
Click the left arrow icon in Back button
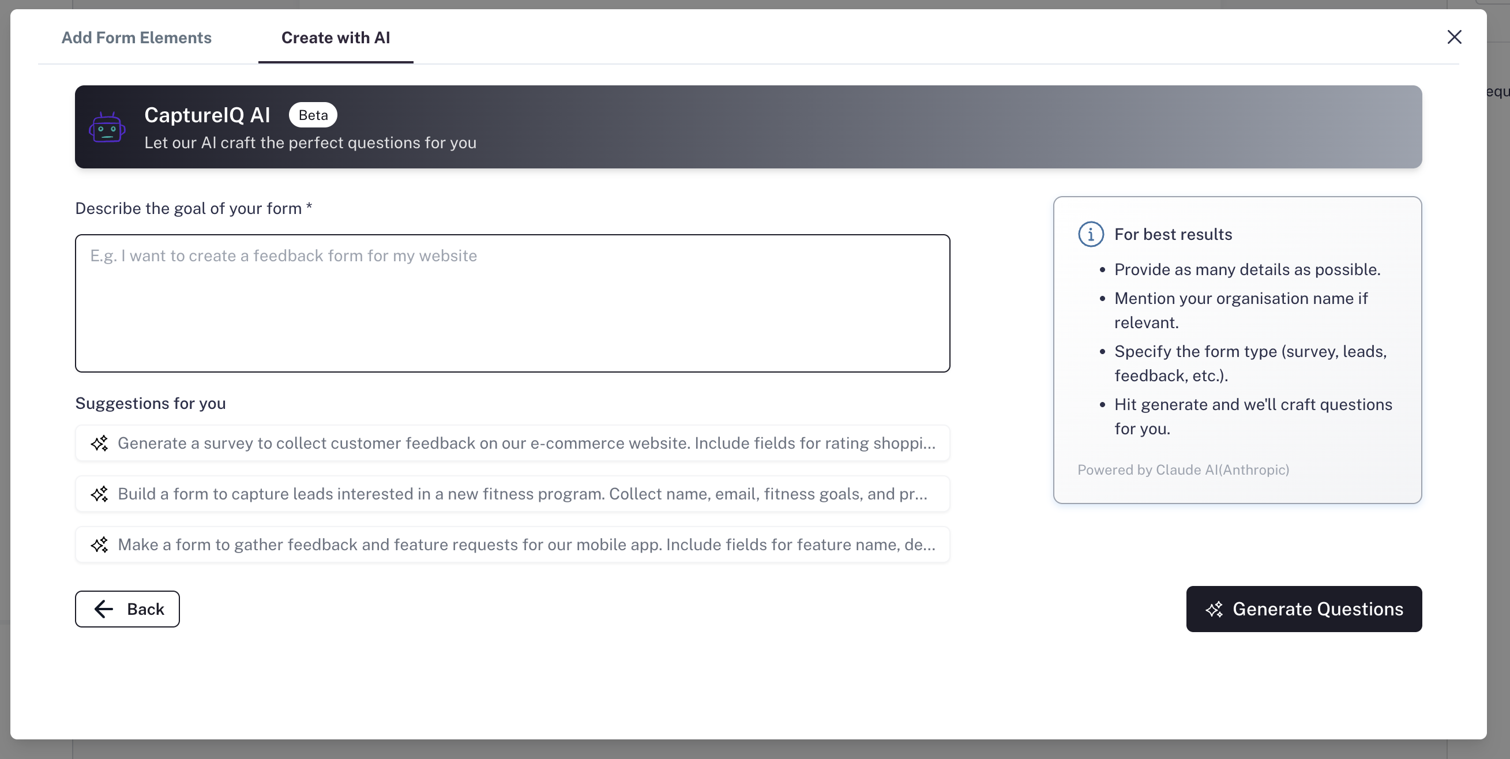tap(104, 609)
